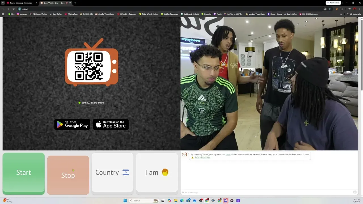363x204 pixels.
Task: Open the taskbar clock and date
Action: coord(356,201)
